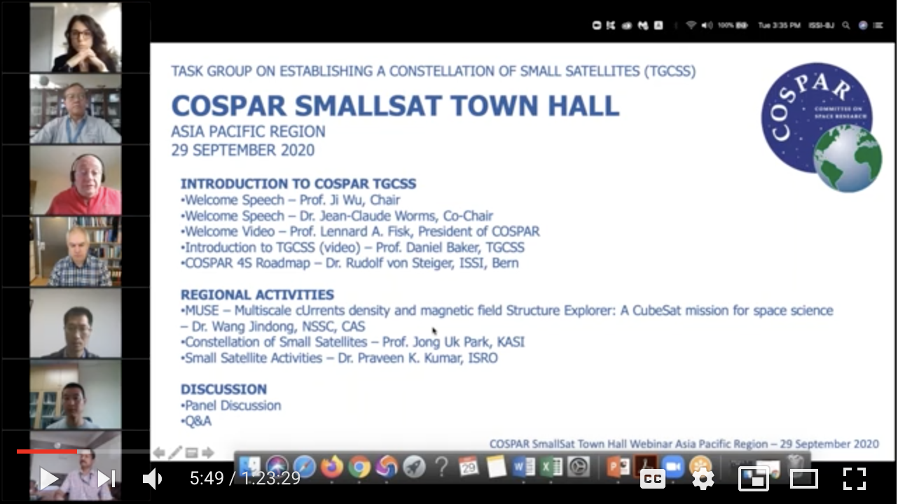Open Google Chrome from the dock
This screenshot has height=504, width=898.
point(359,465)
